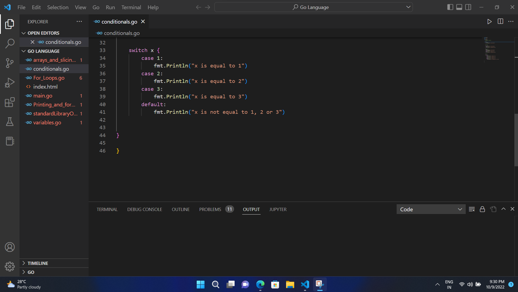
Task: Expand the GO section
Action: coord(54,272)
